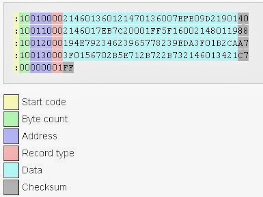
Task: Pick the red Record type swatch
Action: 11,153
